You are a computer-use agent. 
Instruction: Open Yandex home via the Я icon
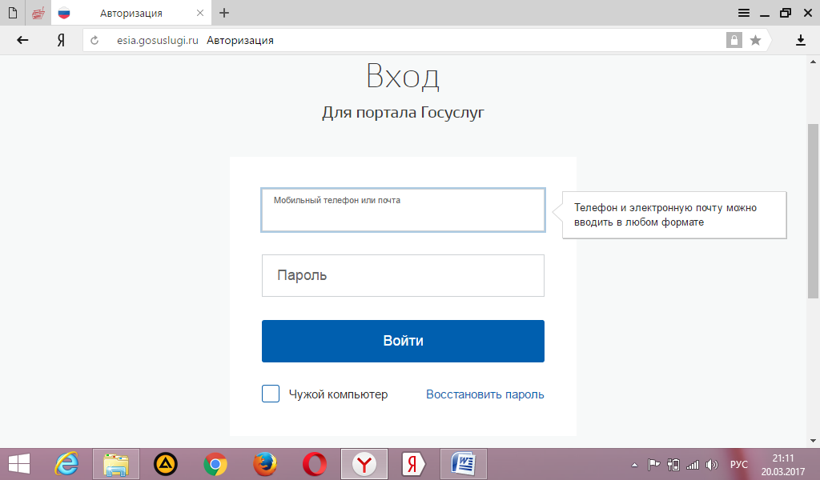61,40
